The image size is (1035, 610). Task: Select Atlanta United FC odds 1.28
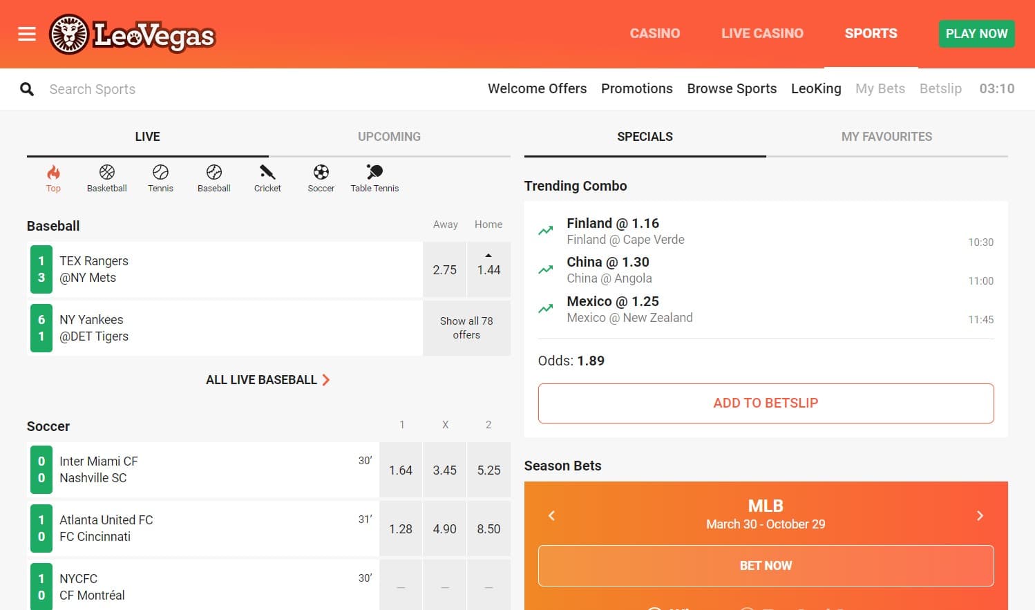point(401,528)
